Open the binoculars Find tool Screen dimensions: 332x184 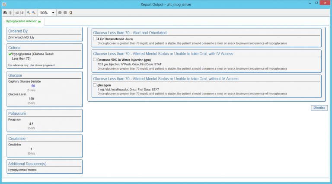(x=5, y=13)
